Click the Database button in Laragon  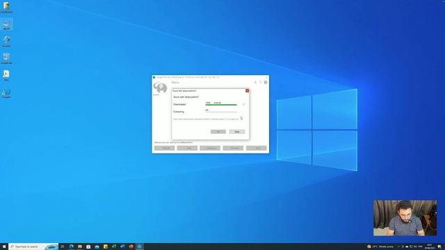210,148
